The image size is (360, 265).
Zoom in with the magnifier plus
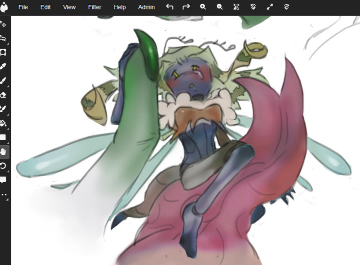tap(203, 7)
